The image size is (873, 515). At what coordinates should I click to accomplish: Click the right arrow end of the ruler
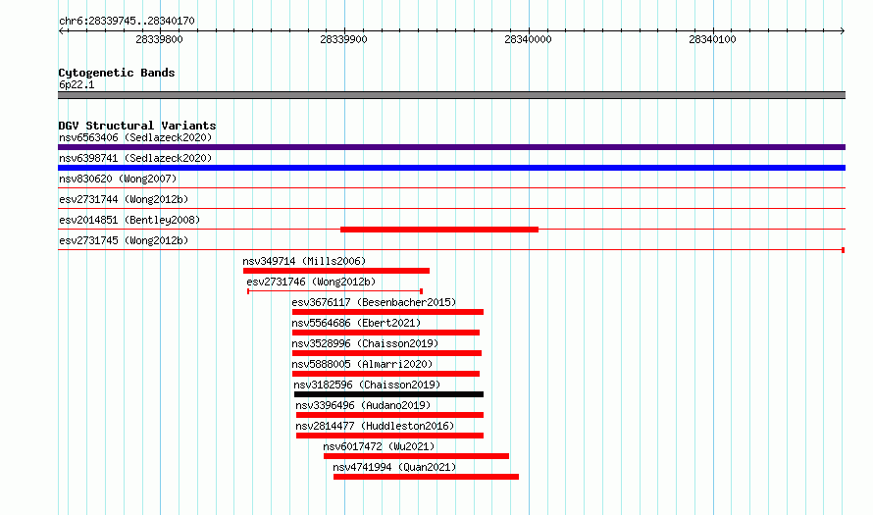point(843,30)
